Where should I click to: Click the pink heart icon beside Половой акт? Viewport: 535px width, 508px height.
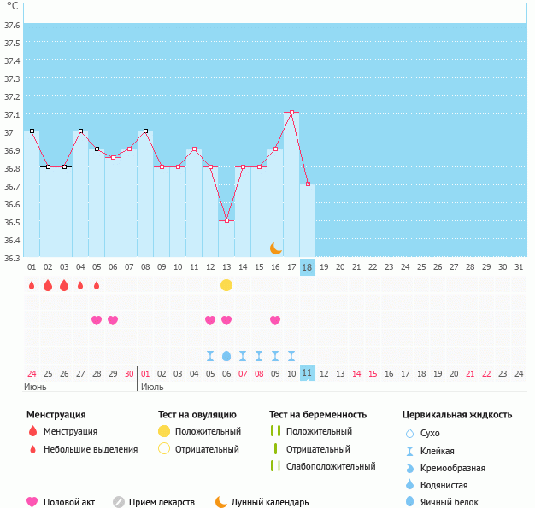tap(32, 502)
